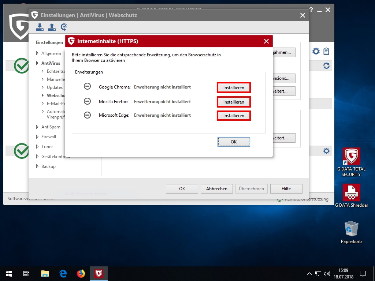Image resolution: width=375 pixels, height=281 pixels.
Task: Select Tuner in settings tree
Action: (47, 147)
